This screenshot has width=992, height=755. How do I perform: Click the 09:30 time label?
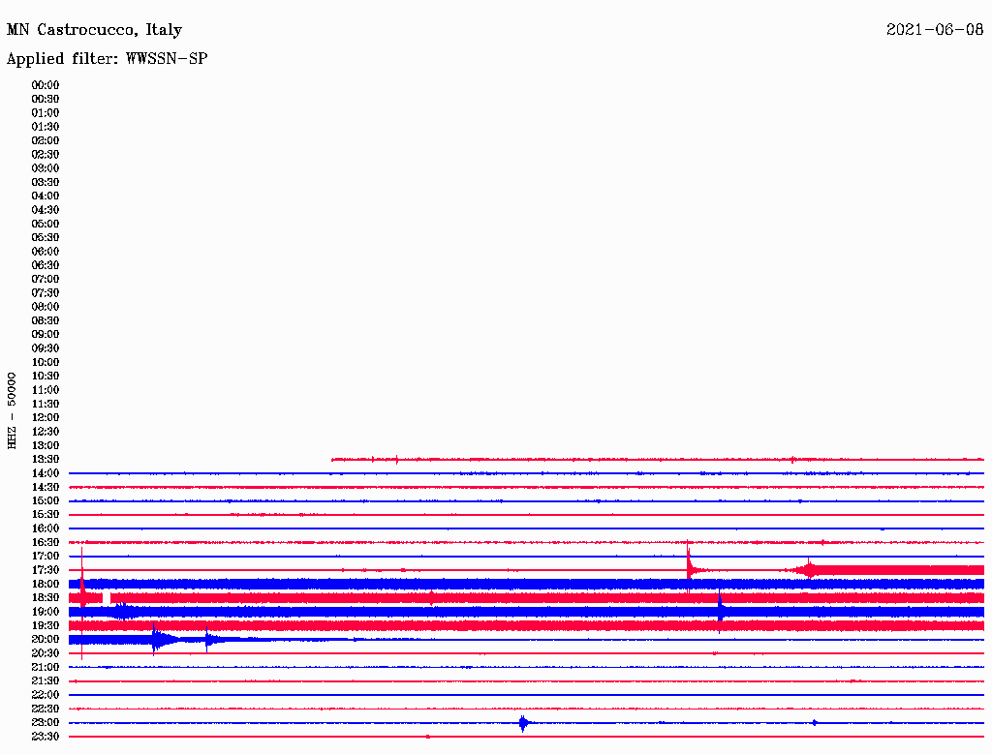coord(46,348)
